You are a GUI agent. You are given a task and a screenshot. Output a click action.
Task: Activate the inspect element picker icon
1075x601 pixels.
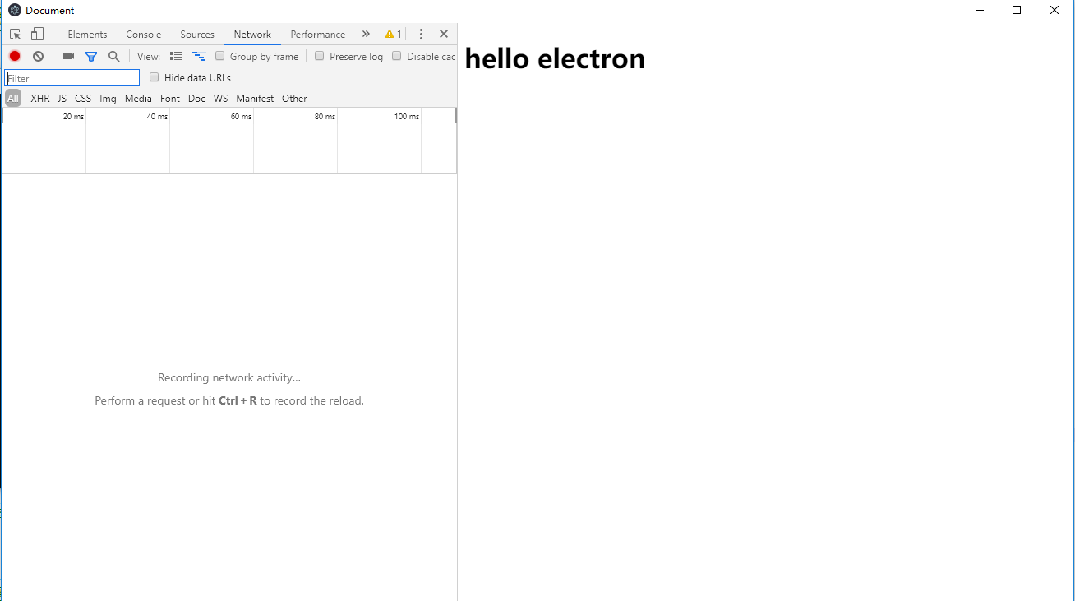pyautogui.click(x=15, y=35)
